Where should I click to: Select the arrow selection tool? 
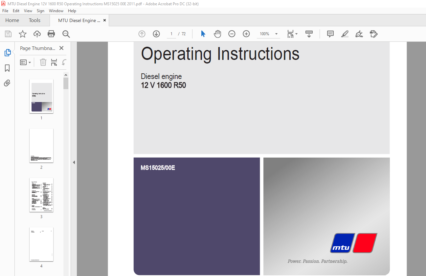click(x=203, y=34)
